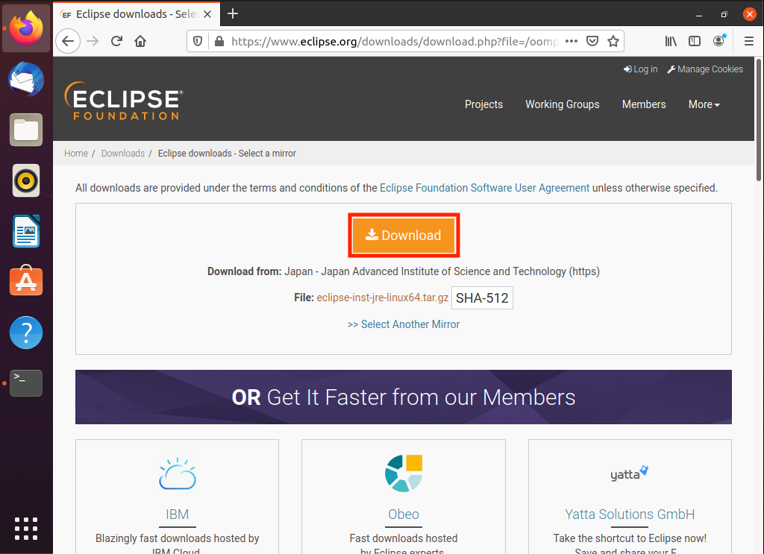The height and width of the screenshot is (554, 764).
Task: Open the Projects menu item
Action: tap(483, 104)
